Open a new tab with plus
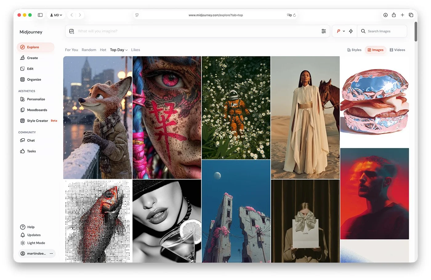The image size is (431, 280). (402, 15)
